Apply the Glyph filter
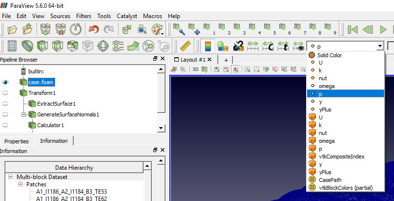The image size is (394, 201). pyautogui.click(x=103, y=46)
